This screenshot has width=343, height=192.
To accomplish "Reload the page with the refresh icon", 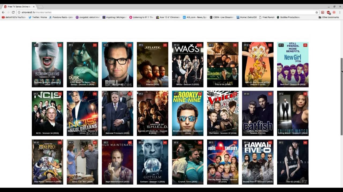I will tap(13, 12).
